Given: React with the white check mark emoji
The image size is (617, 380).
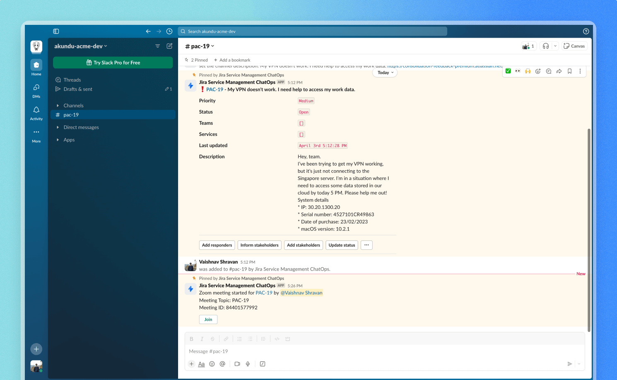Looking at the screenshot, I should pyautogui.click(x=508, y=71).
